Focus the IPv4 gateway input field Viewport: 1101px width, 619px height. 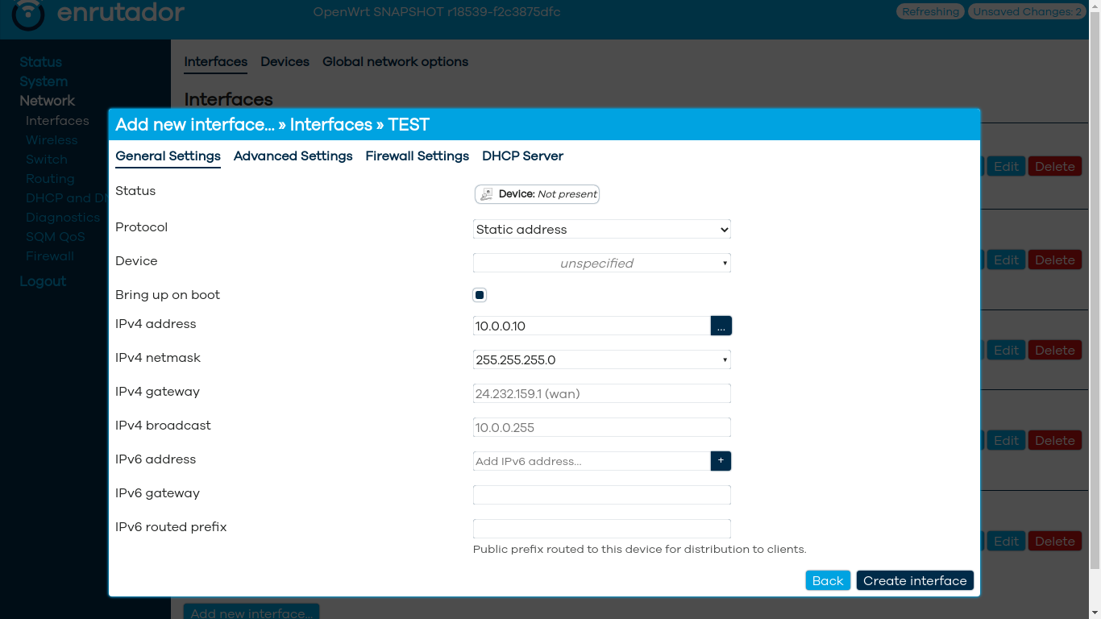coord(602,393)
